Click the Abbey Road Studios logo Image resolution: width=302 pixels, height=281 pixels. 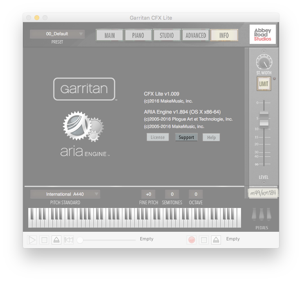point(263,34)
